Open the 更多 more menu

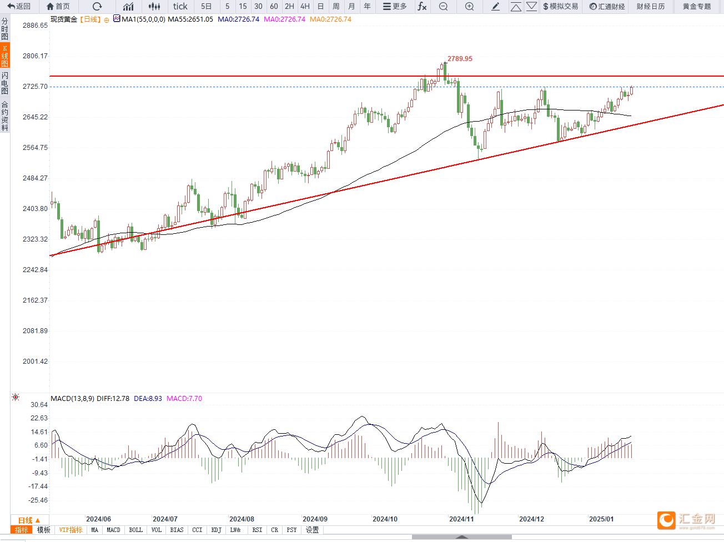(395, 7)
